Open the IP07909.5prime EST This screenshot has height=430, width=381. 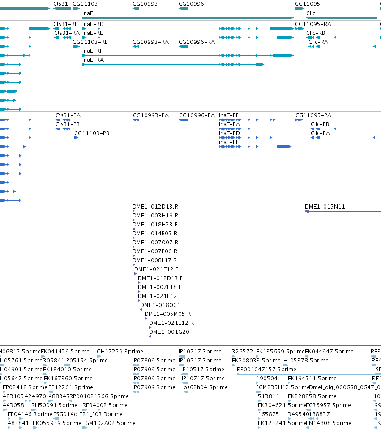point(136,374)
